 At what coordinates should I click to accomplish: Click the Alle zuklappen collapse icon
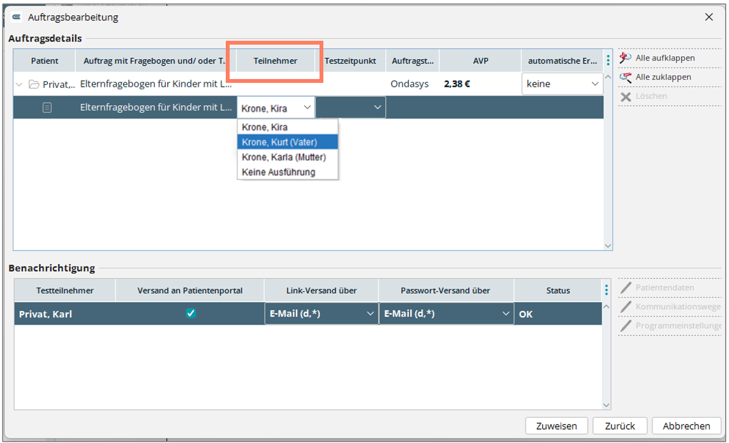coord(625,77)
